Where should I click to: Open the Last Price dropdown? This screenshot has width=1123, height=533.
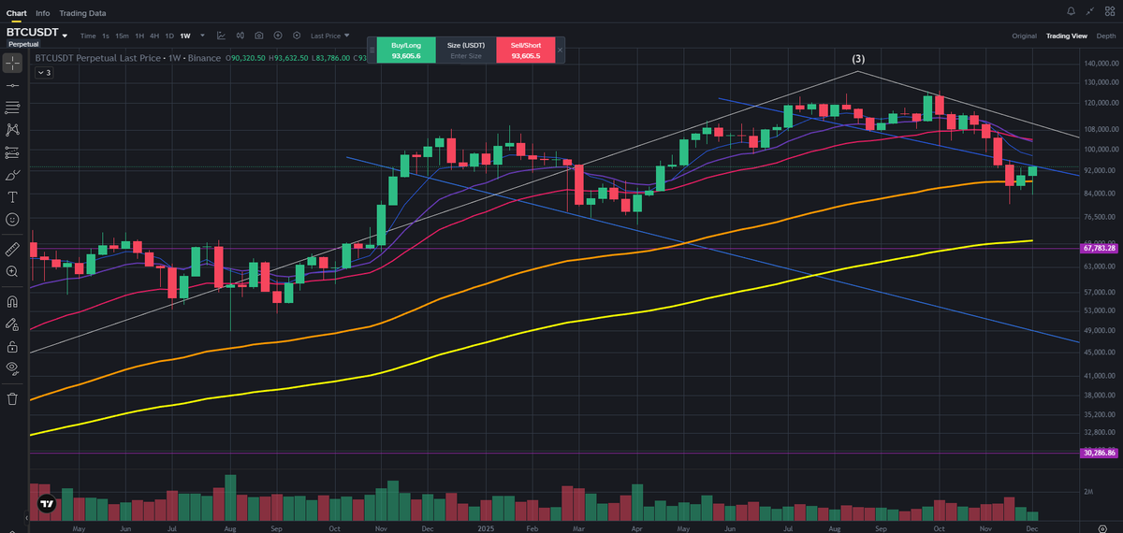coord(329,36)
